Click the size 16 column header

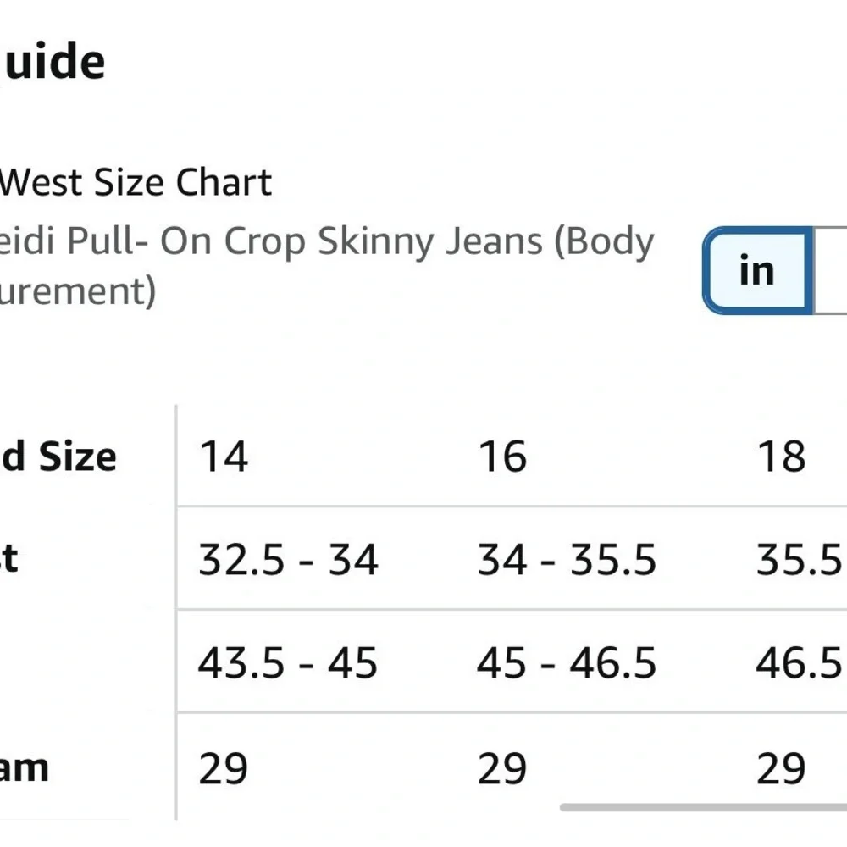coord(502,457)
